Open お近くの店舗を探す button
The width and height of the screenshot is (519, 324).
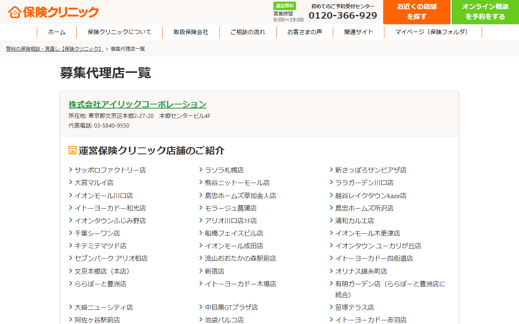coord(416,12)
